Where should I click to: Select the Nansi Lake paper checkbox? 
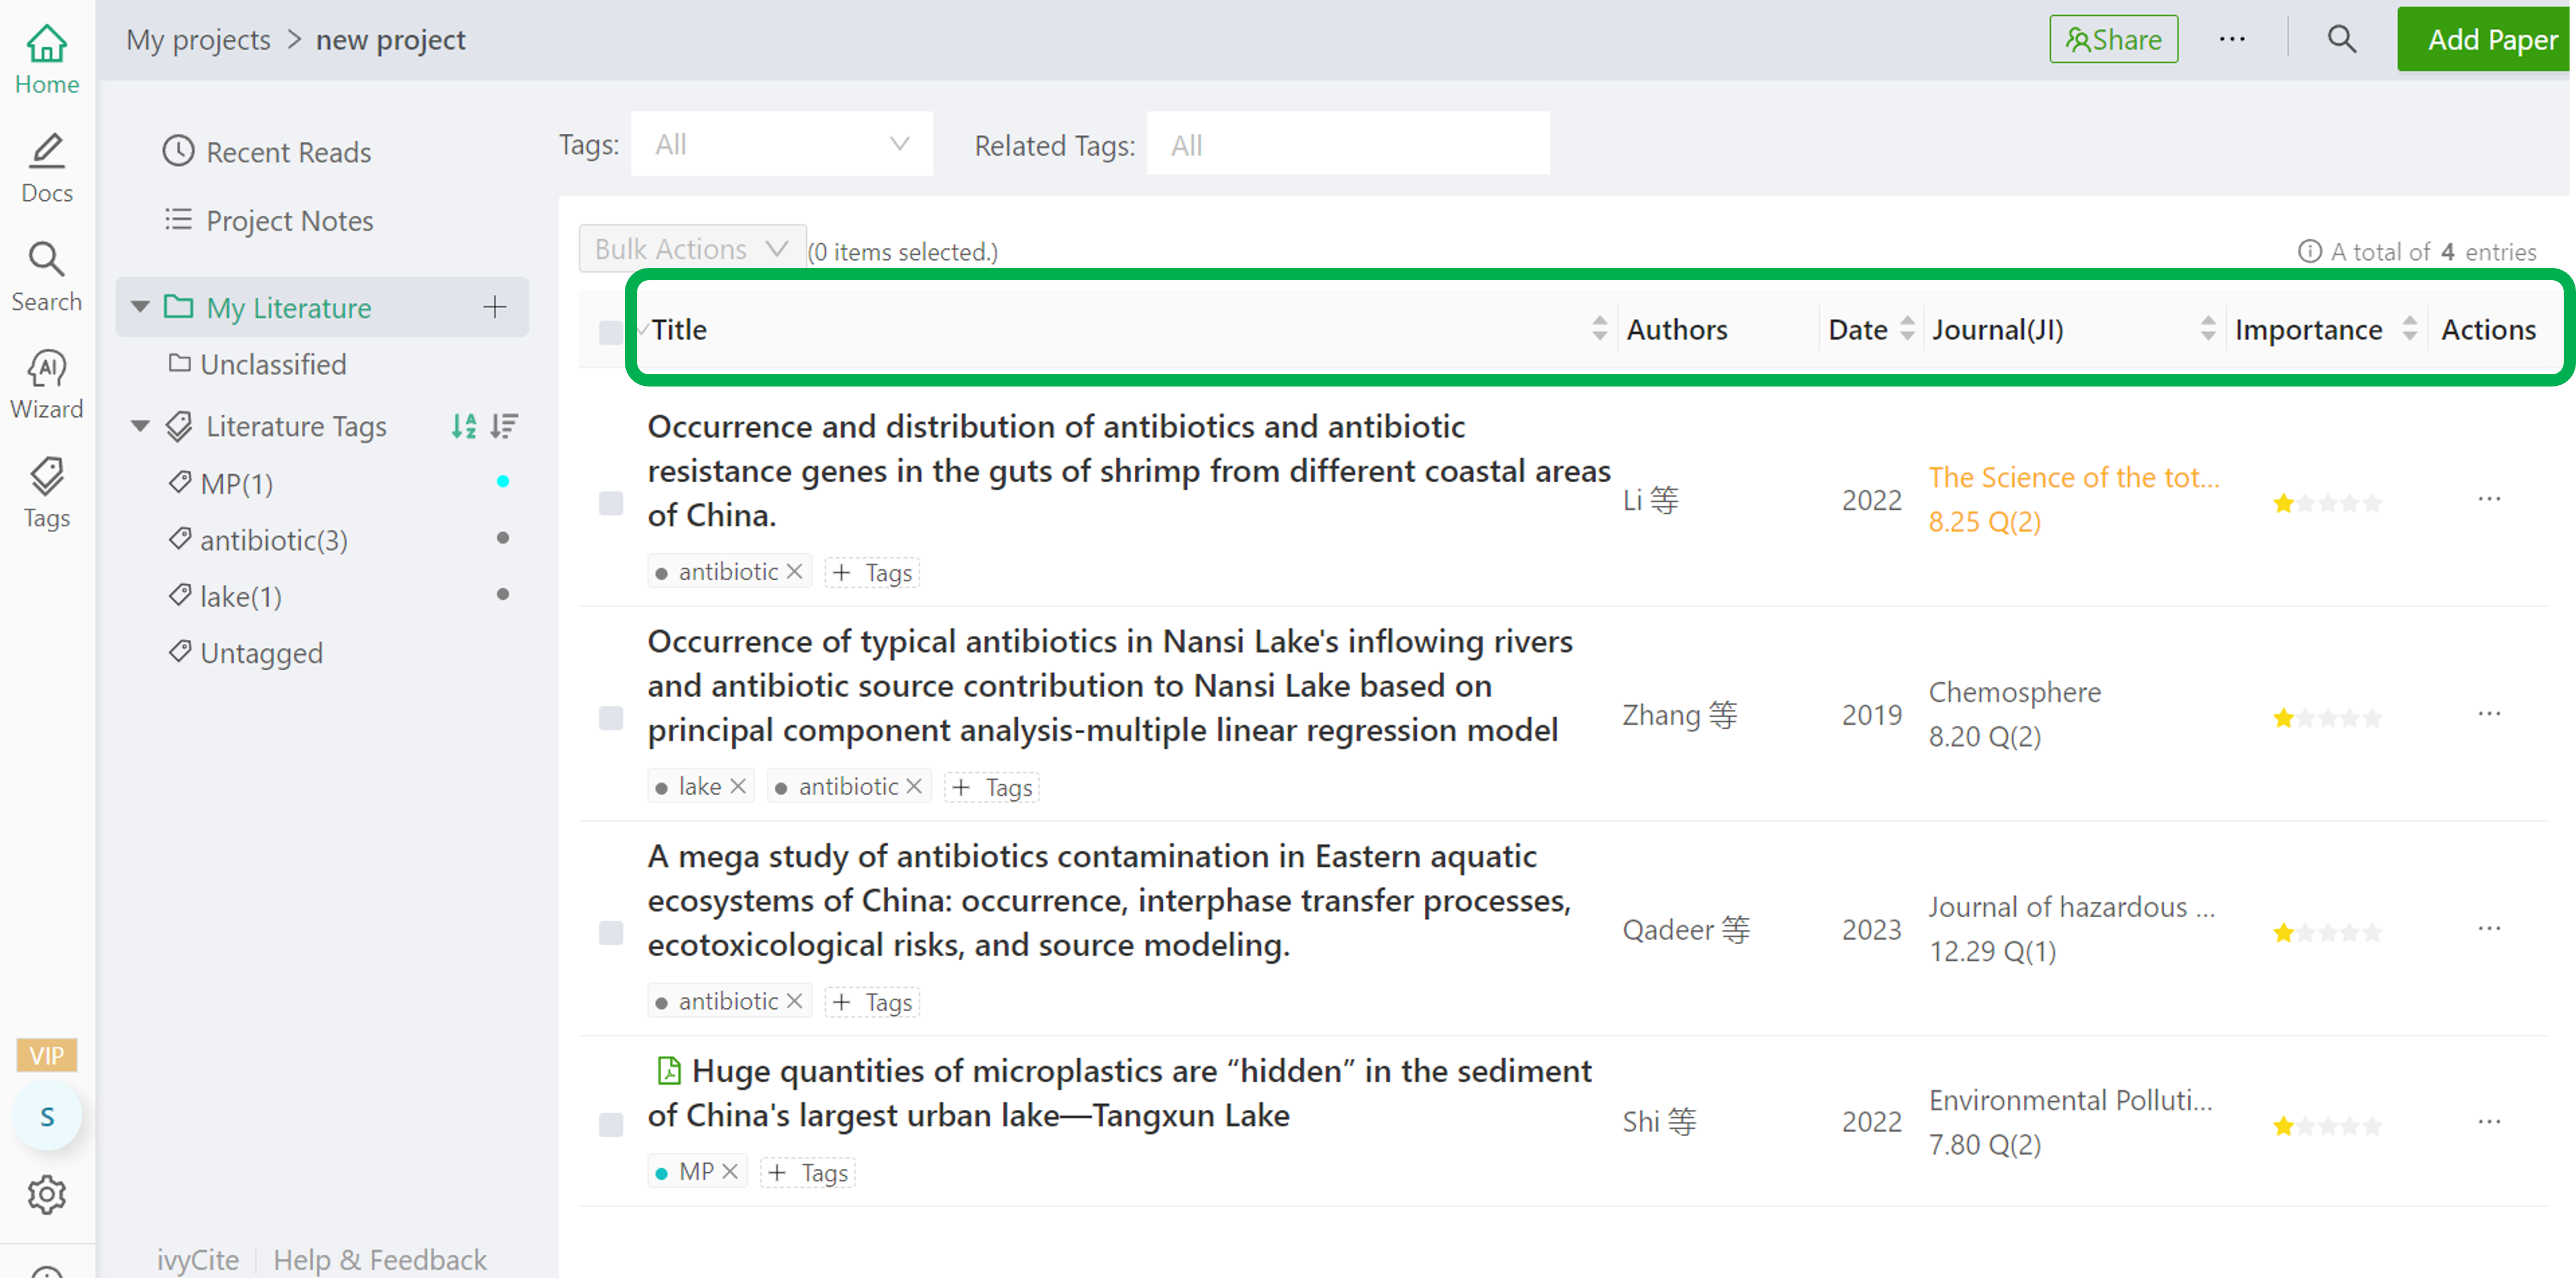coord(610,718)
